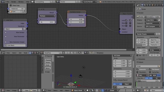Open Templates menu in node editor header
The height and width of the screenshot is (92, 164).
tap(100, 53)
